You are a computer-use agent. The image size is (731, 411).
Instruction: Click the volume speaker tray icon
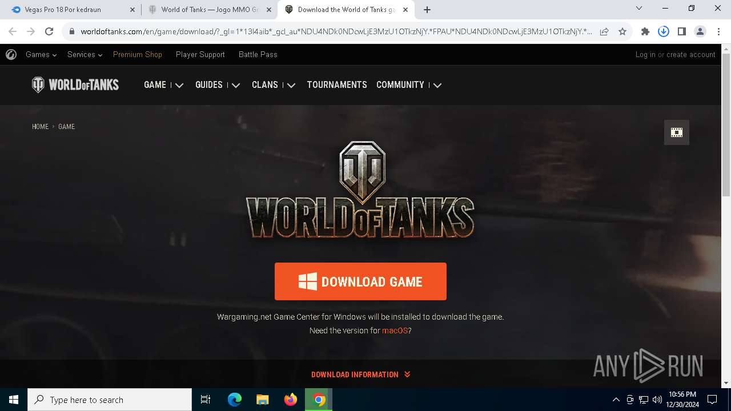coord(657,400)
